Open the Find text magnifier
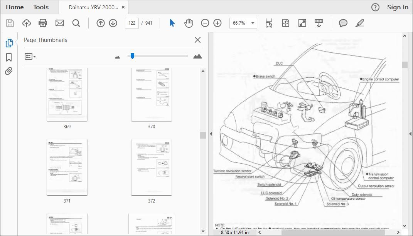Image resolution: width=413 pixels, height=236 pixels. [x=76, y=23]
